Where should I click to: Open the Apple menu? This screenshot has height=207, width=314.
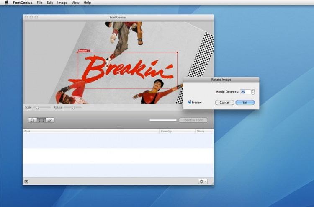click(x=6, y=3)
